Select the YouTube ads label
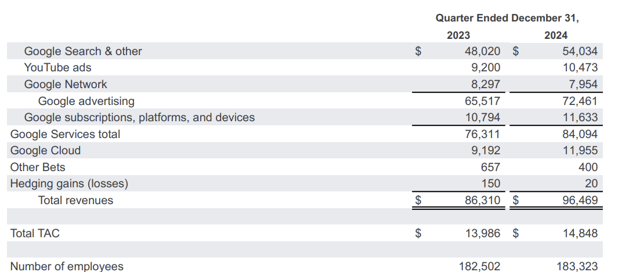 pos(57,67)
